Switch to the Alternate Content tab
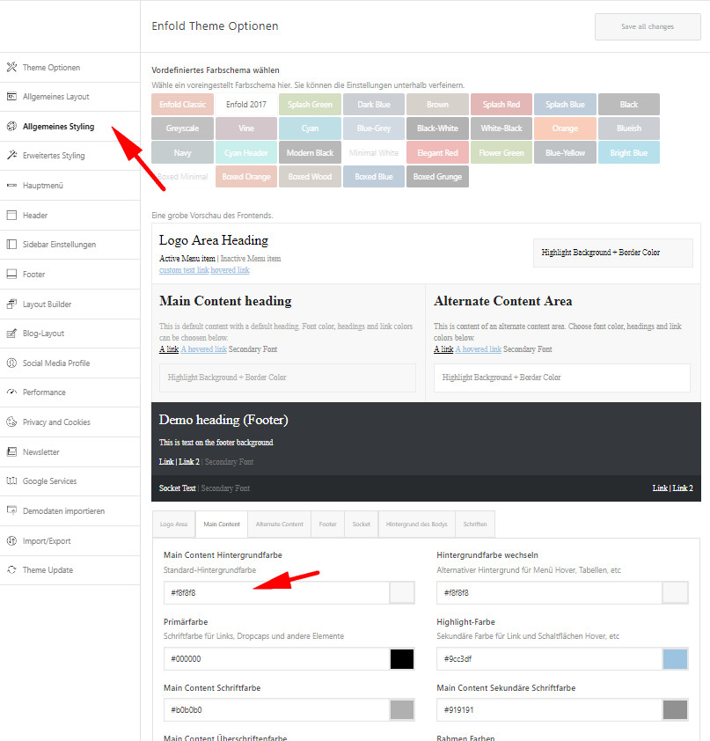 point(279,525)
